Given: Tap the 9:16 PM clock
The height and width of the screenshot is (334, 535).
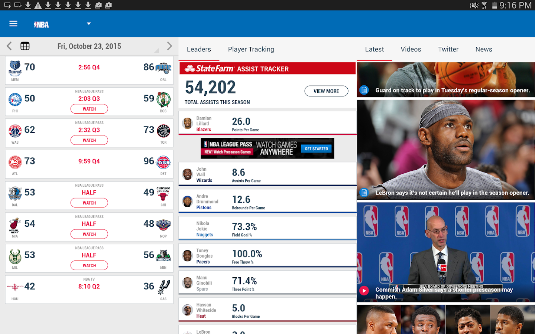Looking at the screenshot, I should pos(515,5).
